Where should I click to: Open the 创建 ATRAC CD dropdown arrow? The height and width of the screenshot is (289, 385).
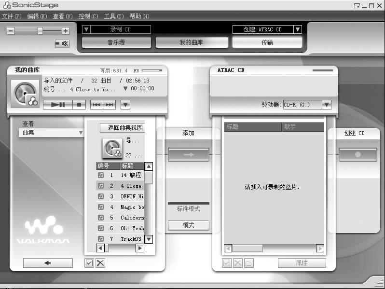point(298,29)
